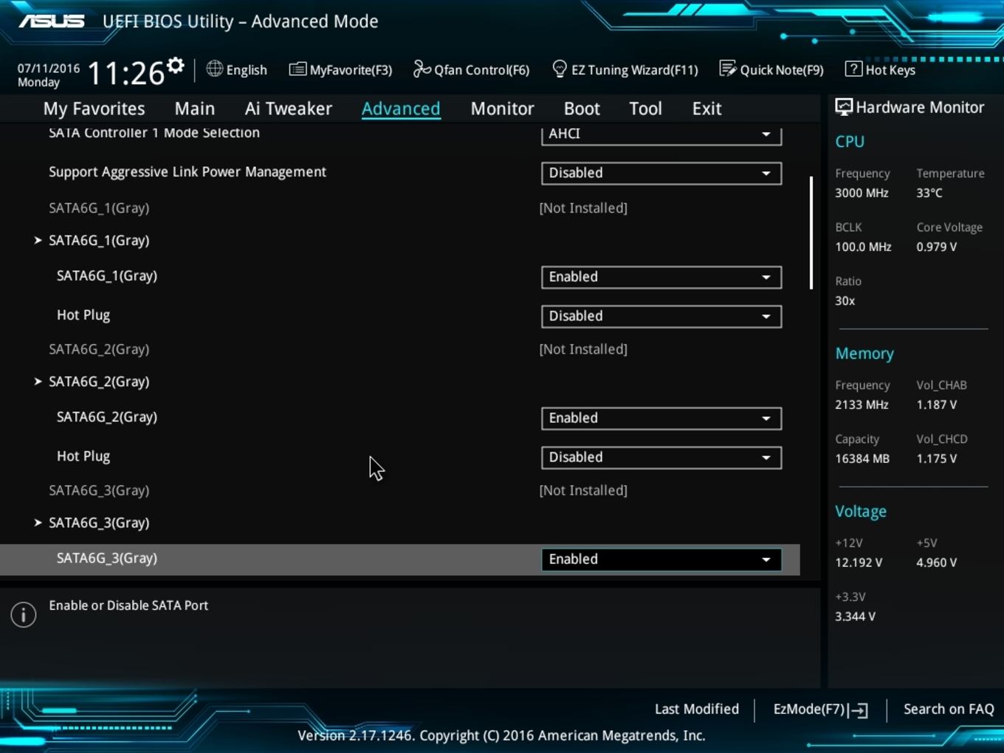Click the 0.979 V core voltage value
The image size is (1004, 753).
(936, 247)
